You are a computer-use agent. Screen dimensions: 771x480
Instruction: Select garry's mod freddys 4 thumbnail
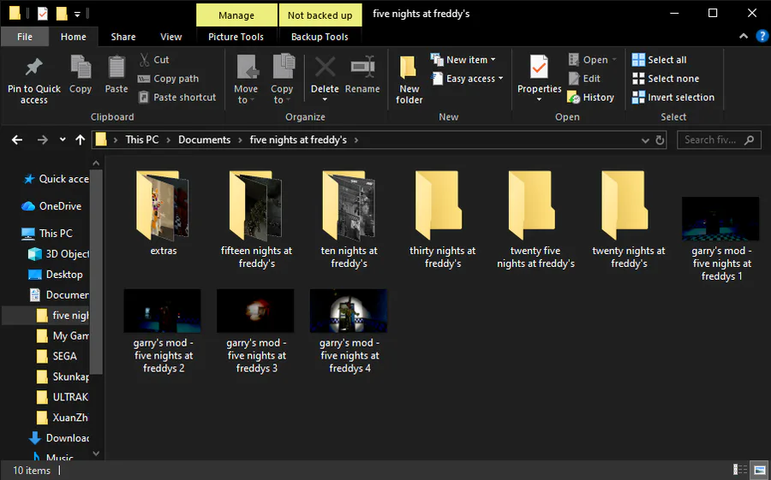point(349,311)
